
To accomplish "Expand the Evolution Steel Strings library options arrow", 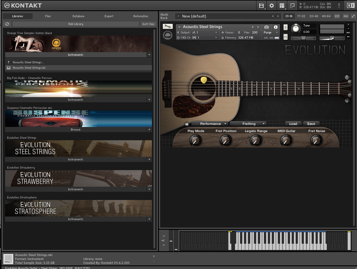I will [150, 160].
